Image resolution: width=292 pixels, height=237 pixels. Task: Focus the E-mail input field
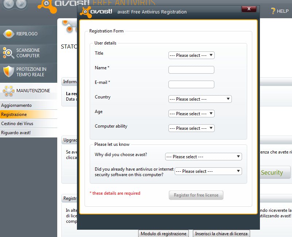pyautogui.click(x=191, y=84)
